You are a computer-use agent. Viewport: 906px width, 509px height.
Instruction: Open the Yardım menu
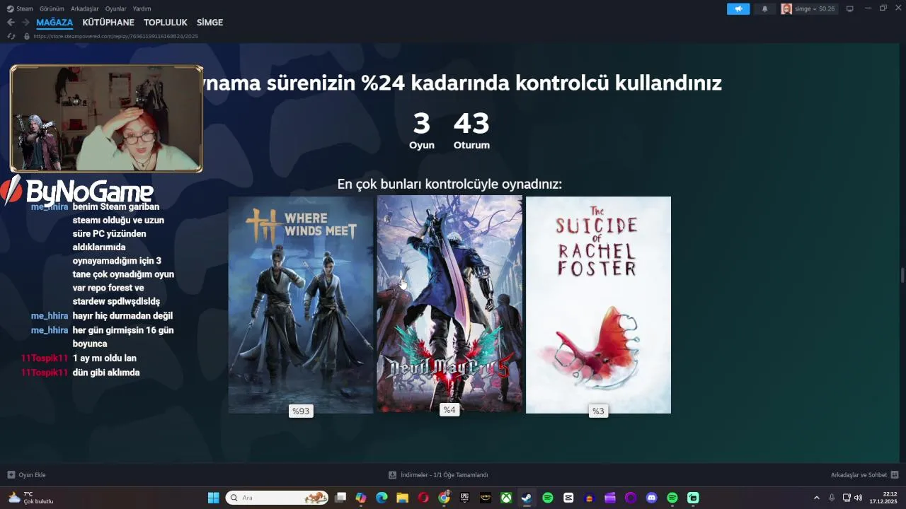142,8
